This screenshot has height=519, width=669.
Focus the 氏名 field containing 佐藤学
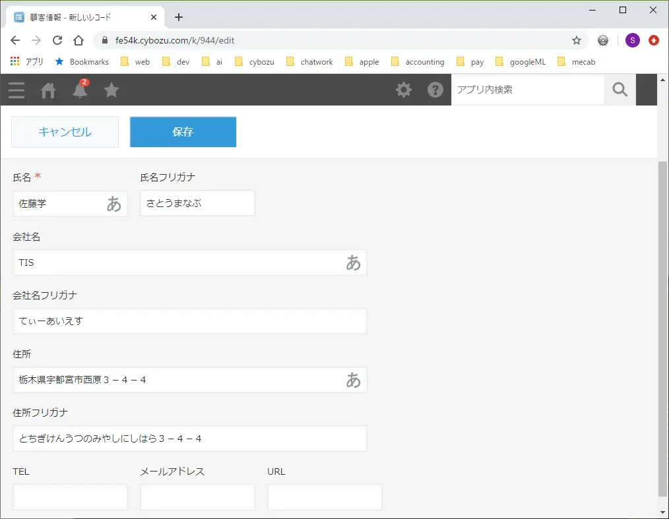[x=70, y=204]
